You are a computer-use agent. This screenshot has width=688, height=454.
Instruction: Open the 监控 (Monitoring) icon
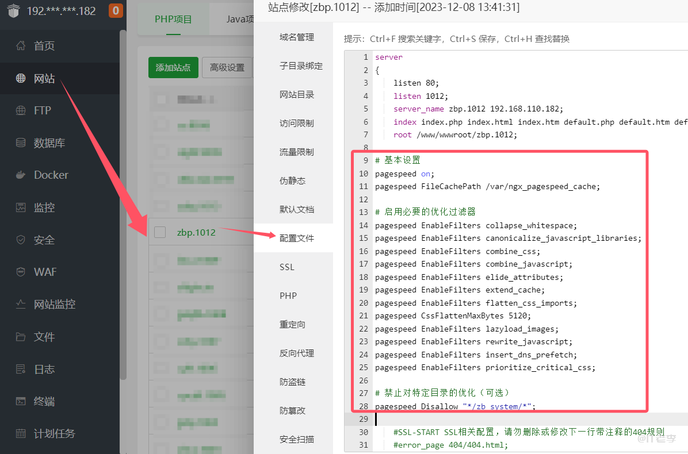tap(21, 207)
